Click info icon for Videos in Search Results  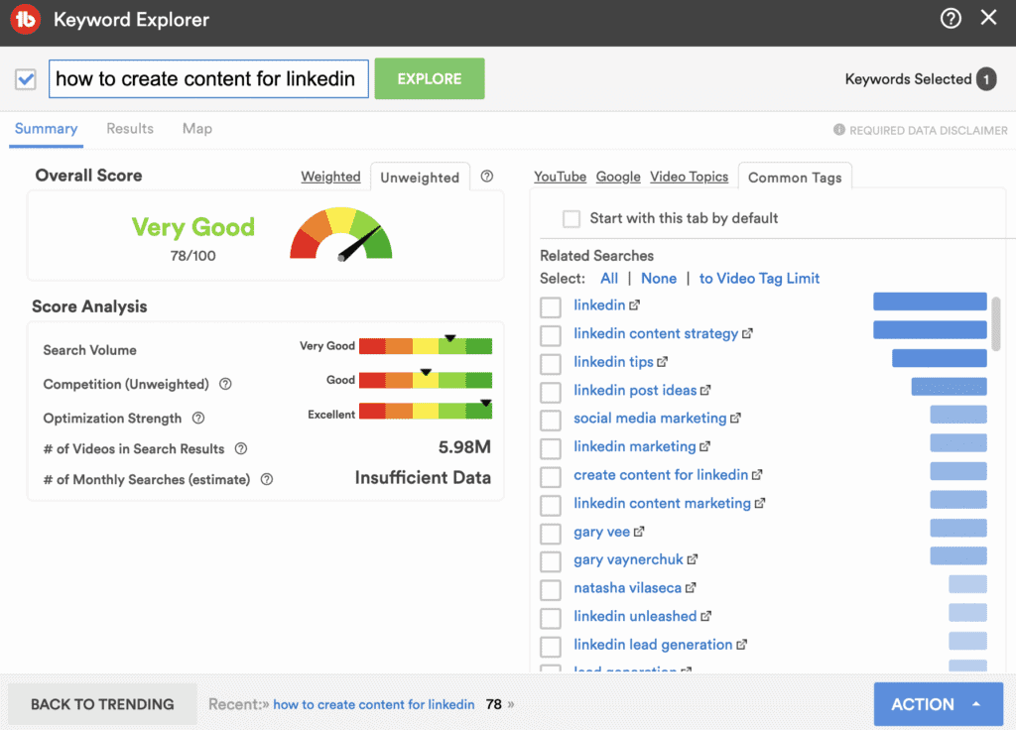(x=241, y=449)
